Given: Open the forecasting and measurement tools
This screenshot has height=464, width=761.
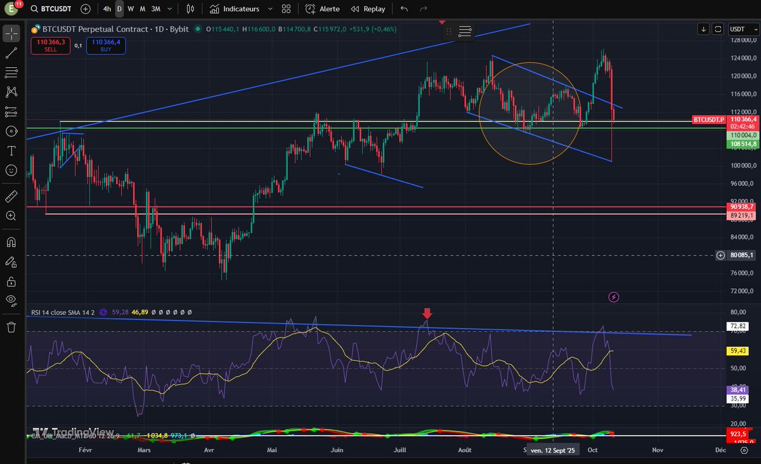Looking at the screenshot, I should 11,112.
